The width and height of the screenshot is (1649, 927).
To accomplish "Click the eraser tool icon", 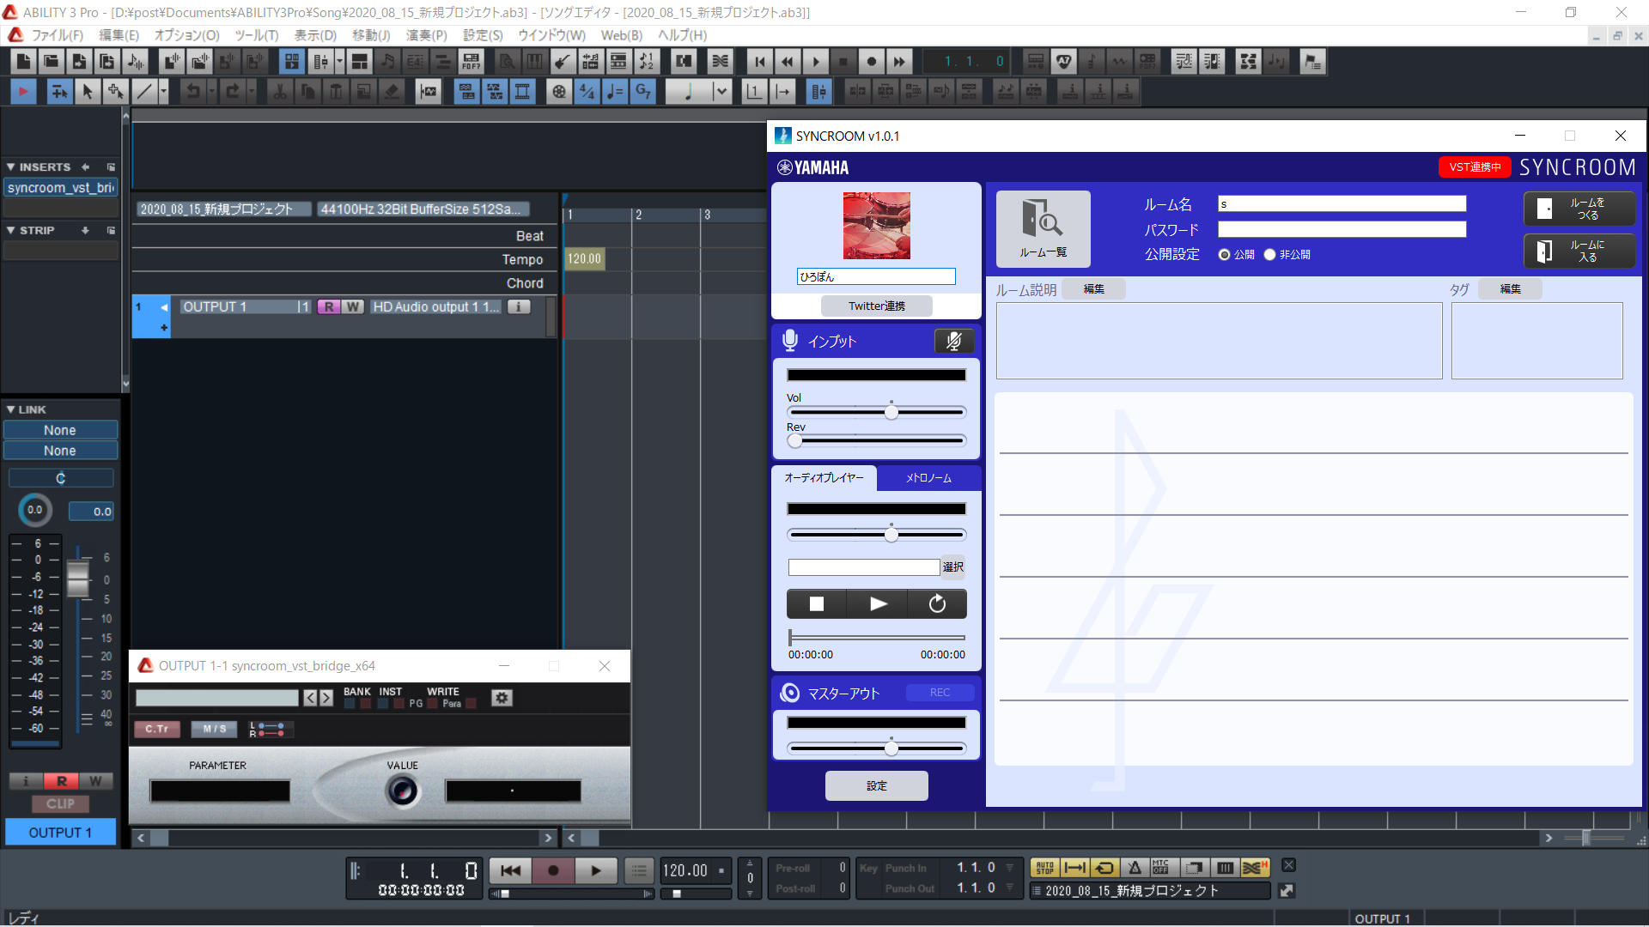I will point(392,92).
